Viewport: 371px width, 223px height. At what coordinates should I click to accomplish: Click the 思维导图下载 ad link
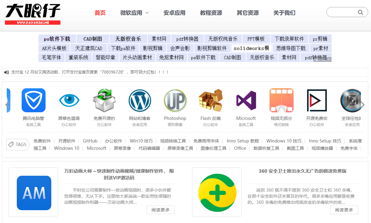pos(291,48)
